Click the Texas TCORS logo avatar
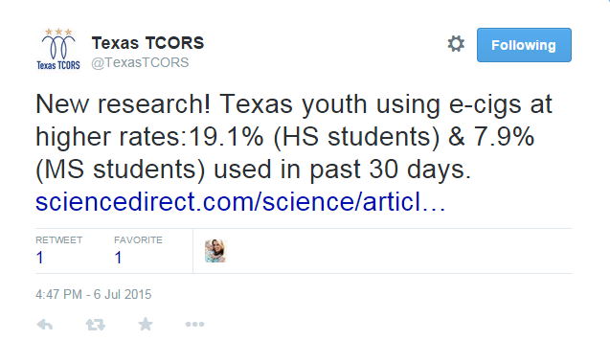The width and height of the screenshot is (610, 363). tap(58, 50)
